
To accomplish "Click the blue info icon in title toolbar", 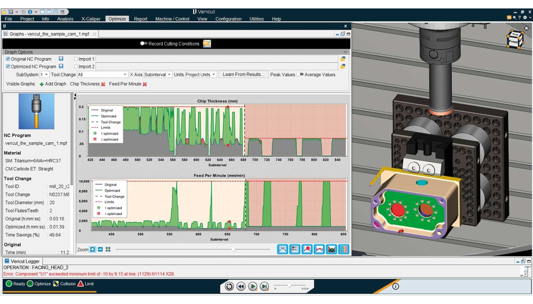I will point(30,11).
